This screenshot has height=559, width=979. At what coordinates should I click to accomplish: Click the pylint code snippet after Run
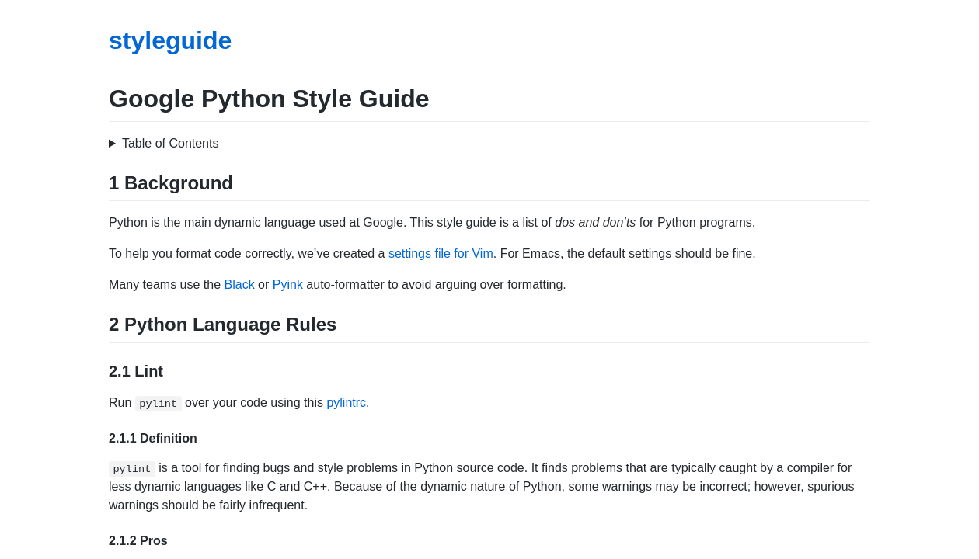pyautogui.click(x=159, y=404)
